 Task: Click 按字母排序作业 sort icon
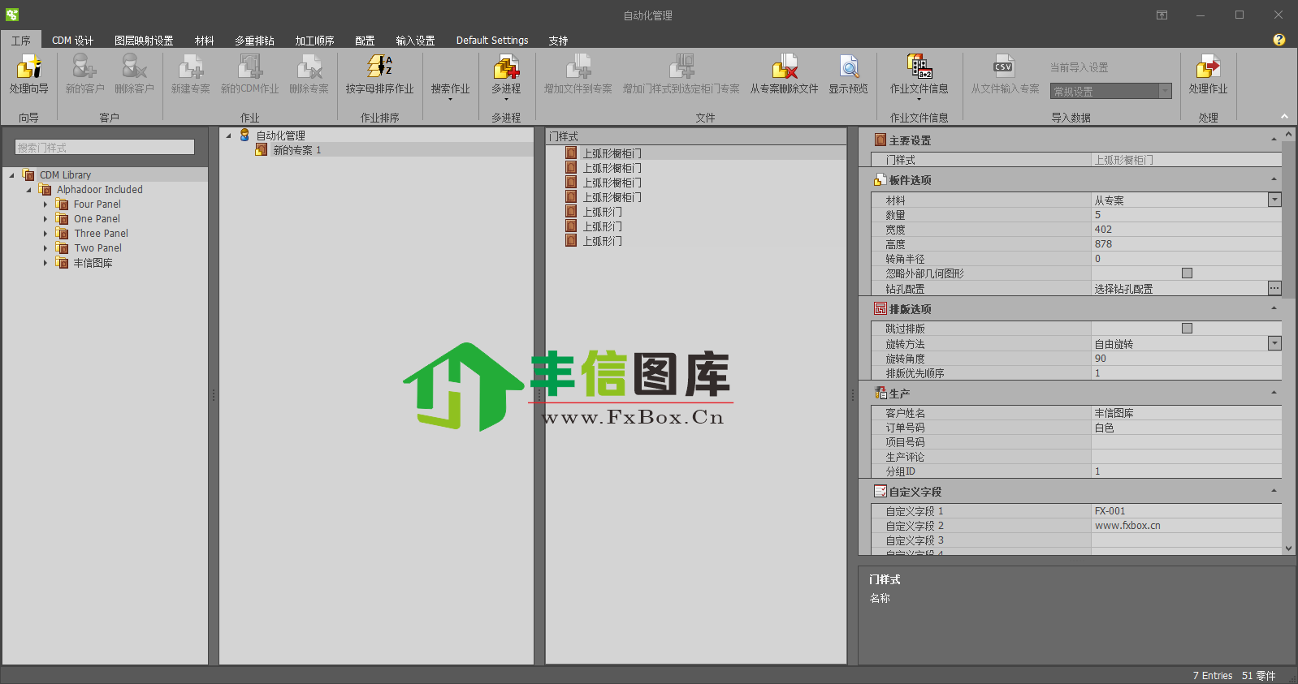point(379,68)
